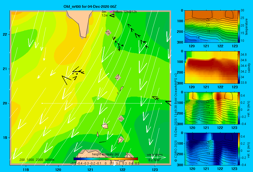Image resolution: width=253 pixels, height=172 pixels.
Task: Click the 34.8 tick on the salinity colorbar
Action: (x=243, y=55)
